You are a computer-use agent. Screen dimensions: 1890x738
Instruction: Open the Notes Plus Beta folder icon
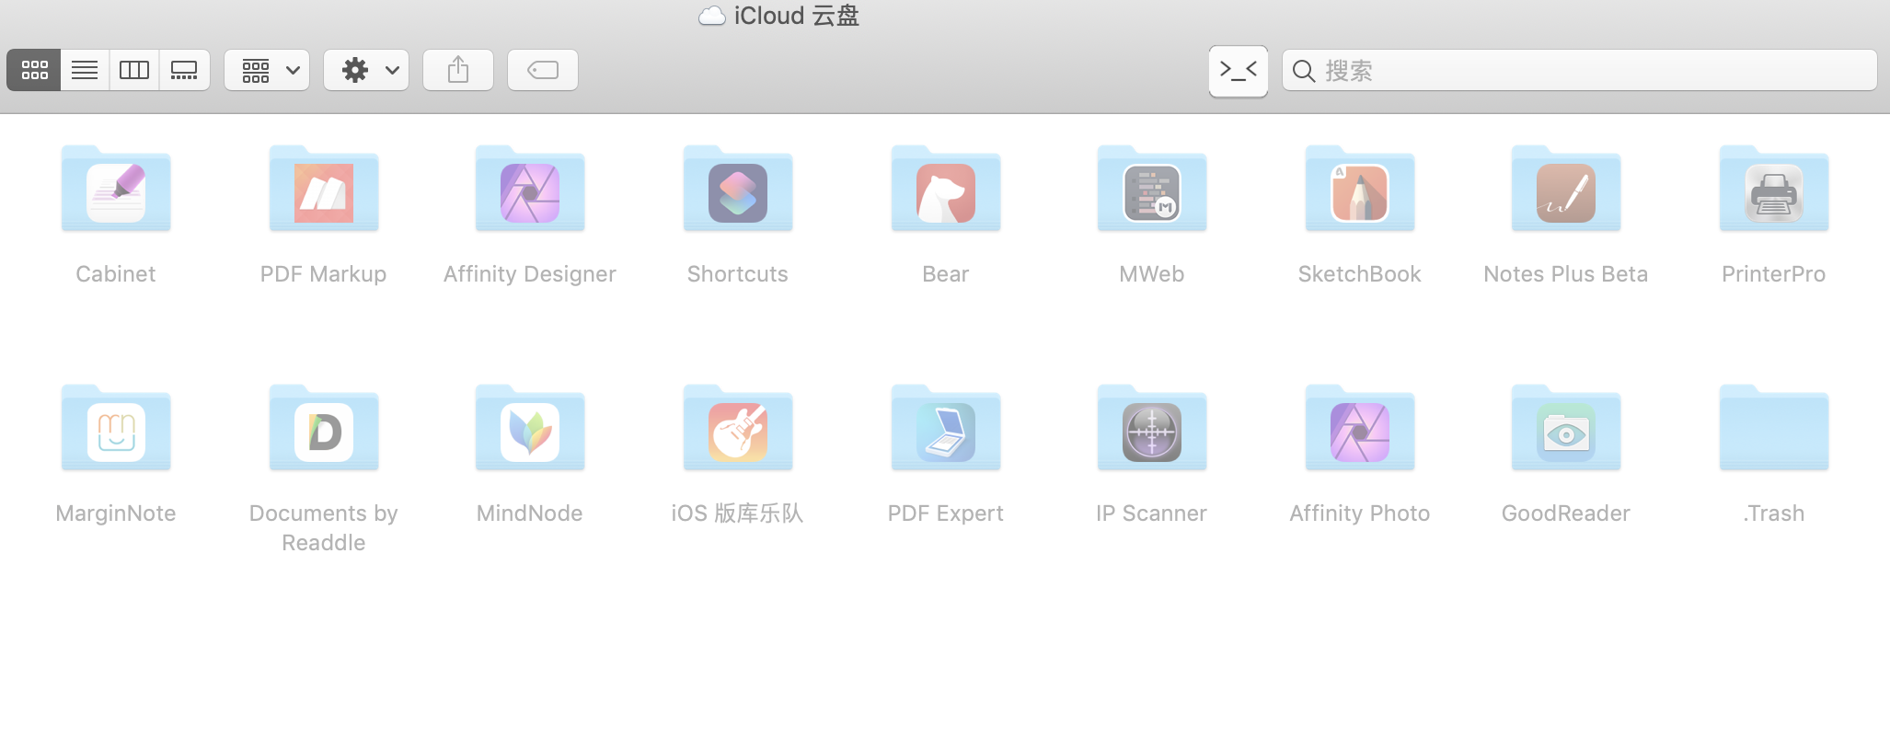(x=1566, y=189)
